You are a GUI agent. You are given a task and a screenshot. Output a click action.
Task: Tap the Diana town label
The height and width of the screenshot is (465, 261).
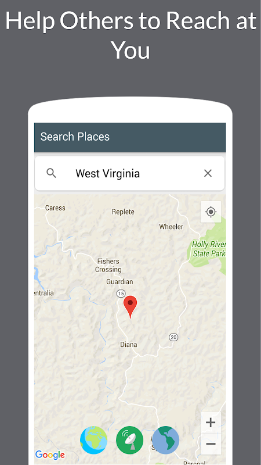pyautogui.click(x=129, y=345)
